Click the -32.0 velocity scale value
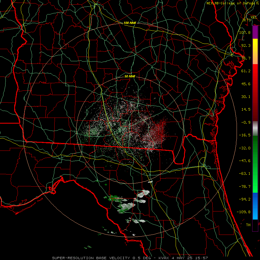The width and height of the screenshot is (260, 260). point(245,148)
